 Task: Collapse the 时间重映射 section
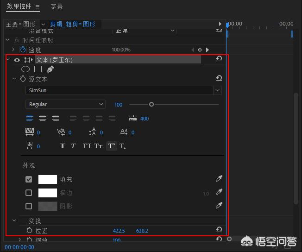pyautogui.click(x=8, y=40)
